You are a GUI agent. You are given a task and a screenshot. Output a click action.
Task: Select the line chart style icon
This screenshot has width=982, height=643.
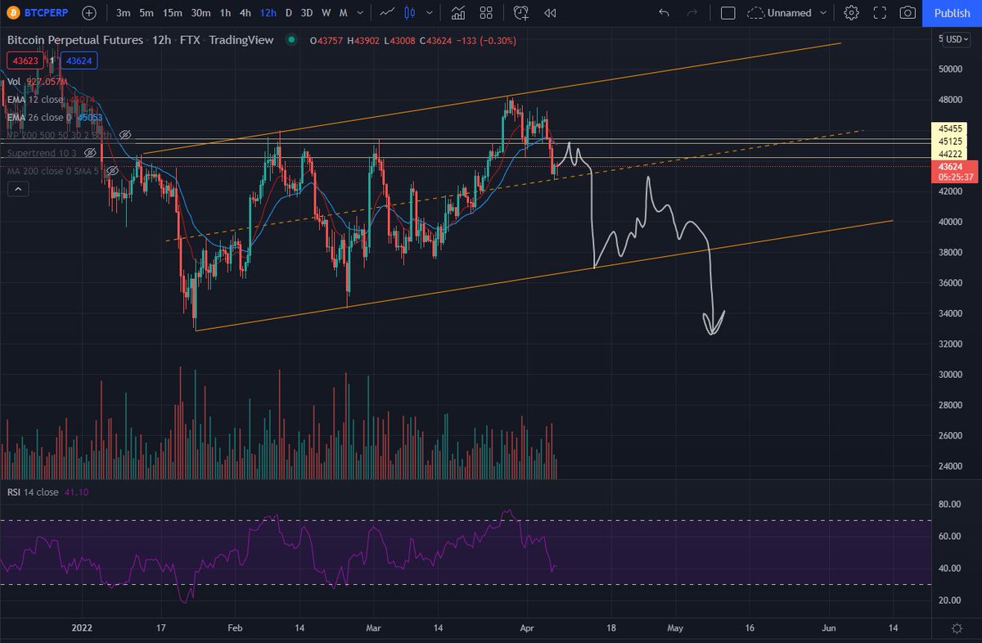389,13
